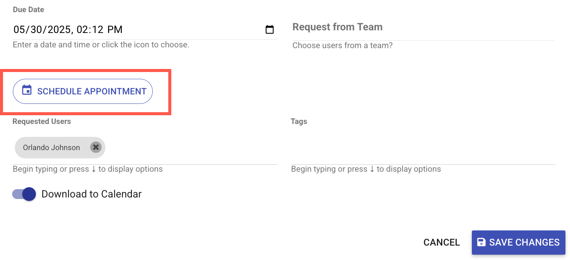The height and width of the screenshot is (260, 570).
Task: Expand the Tags options field
Action: tap(423, 148)
